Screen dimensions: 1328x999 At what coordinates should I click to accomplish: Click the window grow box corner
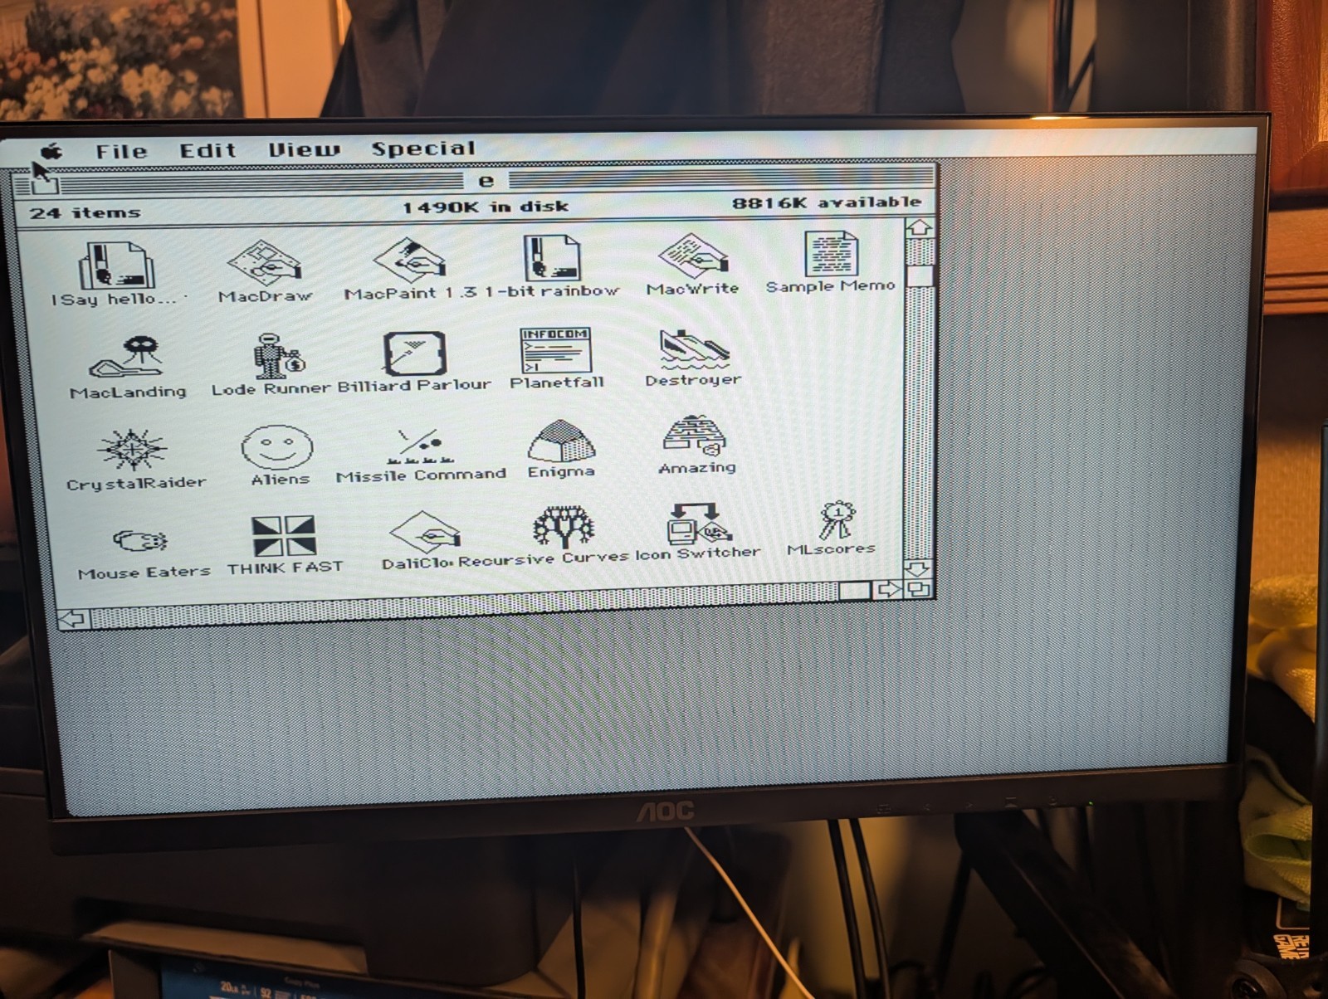pyautogui.click(x=918, y=589)
